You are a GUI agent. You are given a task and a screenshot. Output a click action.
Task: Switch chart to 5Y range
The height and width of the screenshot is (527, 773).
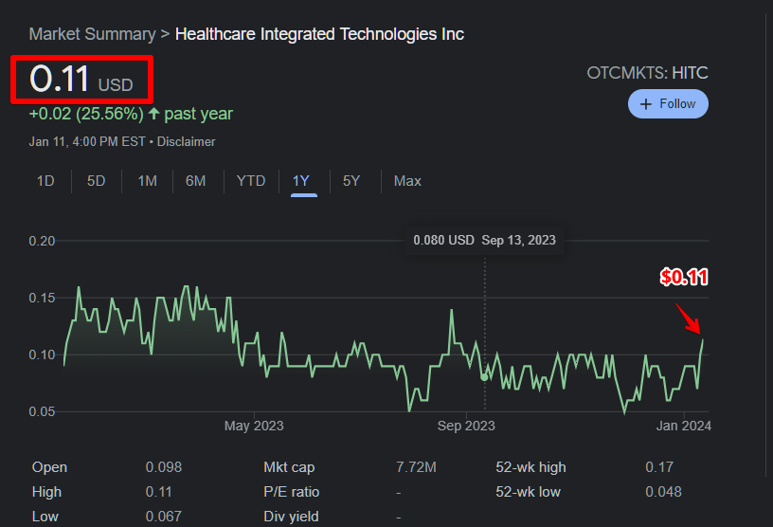[x=351, y=181]
